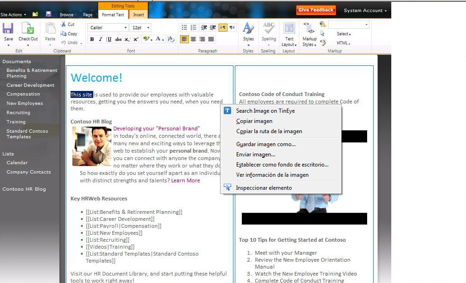Enable Center paragraph alignment
The width and height of the screenshot is (466, 283).
coord(194,39)
